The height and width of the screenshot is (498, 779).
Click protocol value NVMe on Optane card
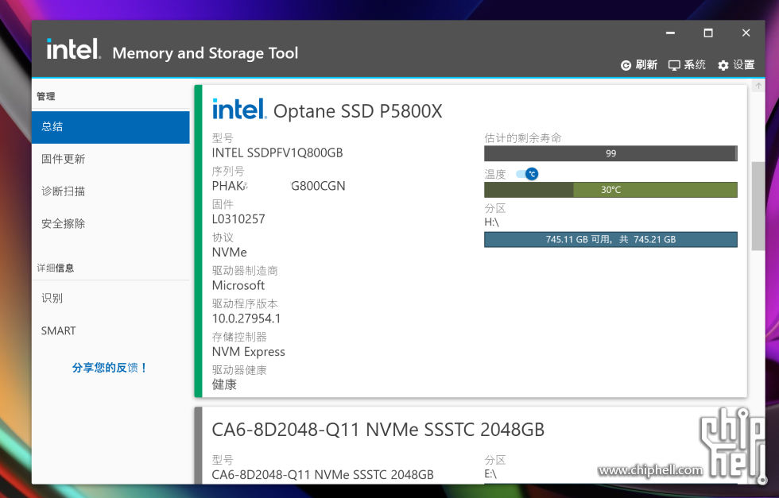click(x=230, y=253)
